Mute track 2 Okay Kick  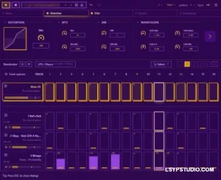click(x=6, y=147)
